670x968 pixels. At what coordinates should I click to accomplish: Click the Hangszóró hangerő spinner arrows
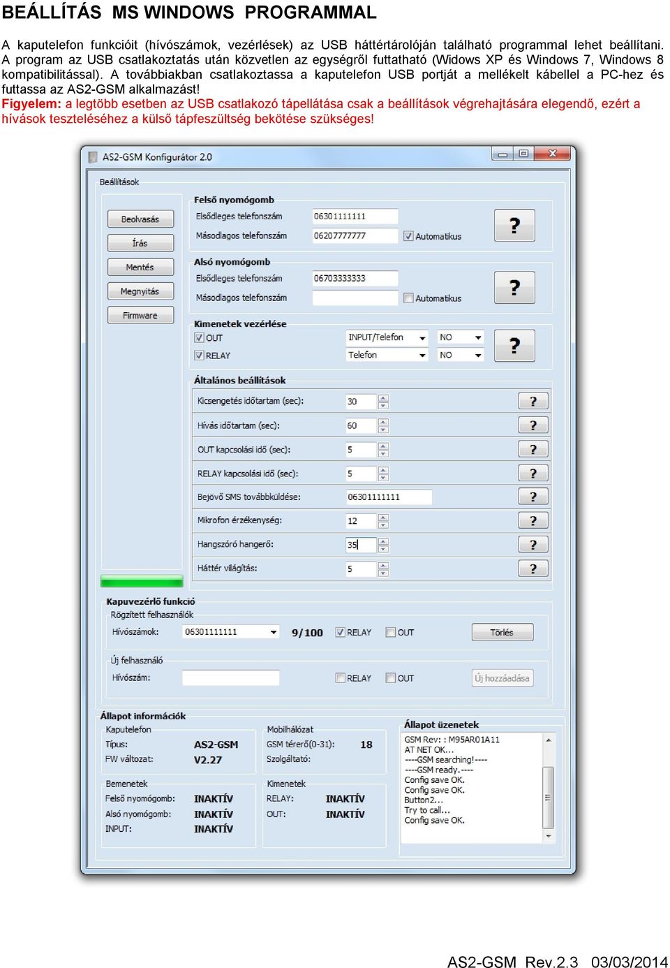(383, 545)
